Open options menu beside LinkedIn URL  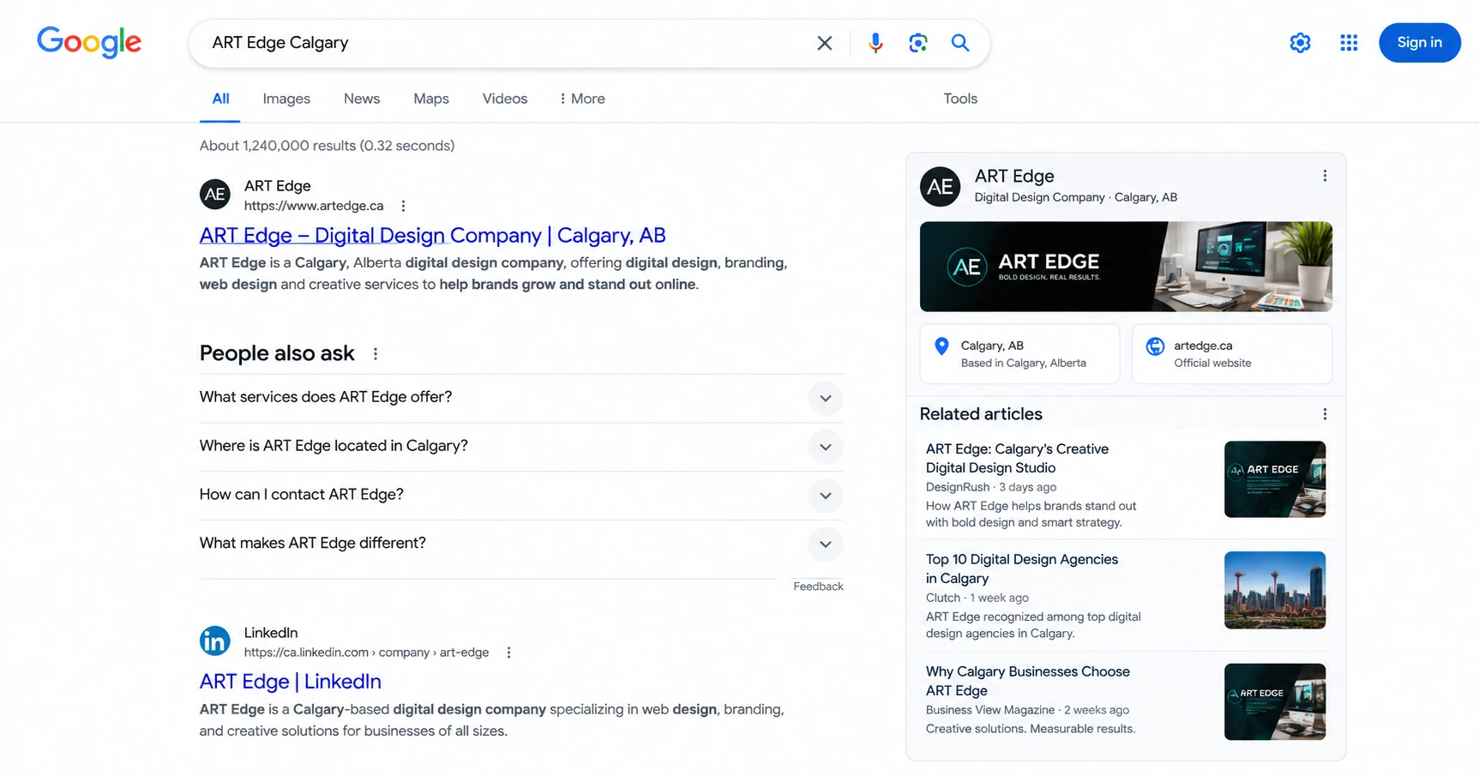tap(508, 653)
